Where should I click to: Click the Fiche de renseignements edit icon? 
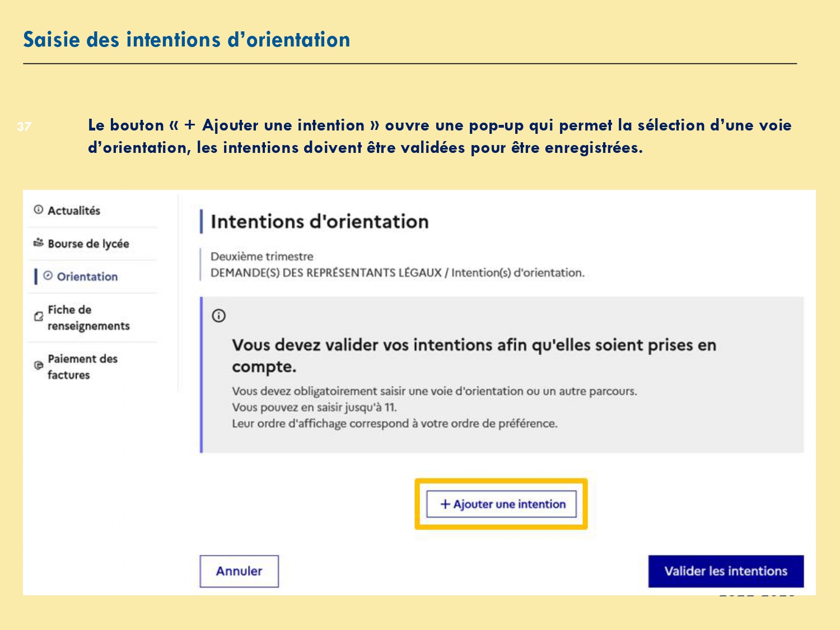point(38,317)
